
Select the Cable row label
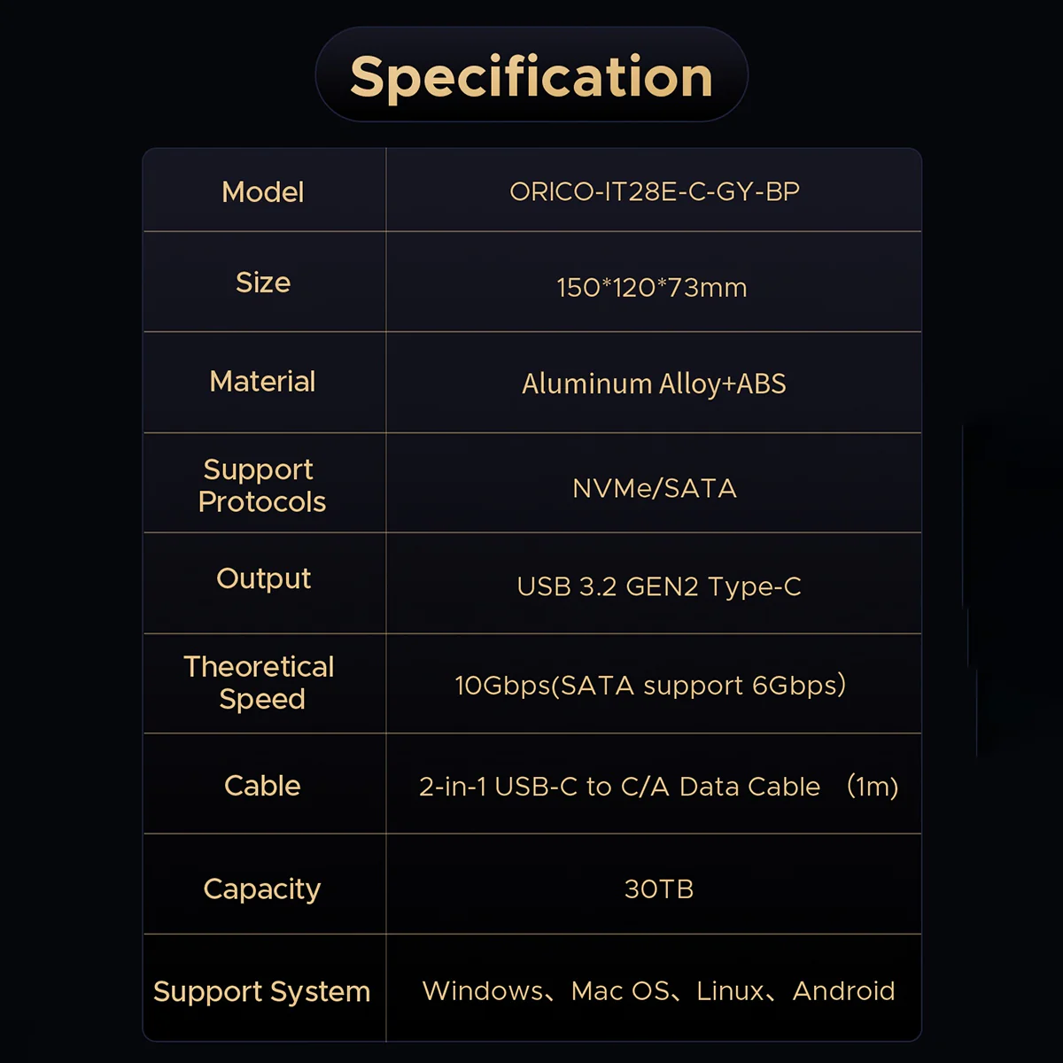tap(262, 785)
